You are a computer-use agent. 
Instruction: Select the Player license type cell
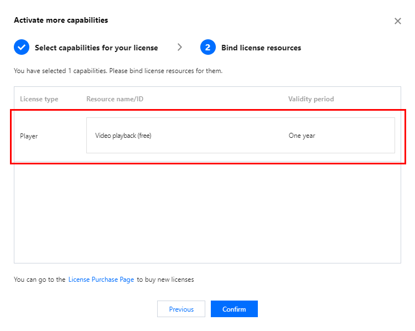click(29, 136)
